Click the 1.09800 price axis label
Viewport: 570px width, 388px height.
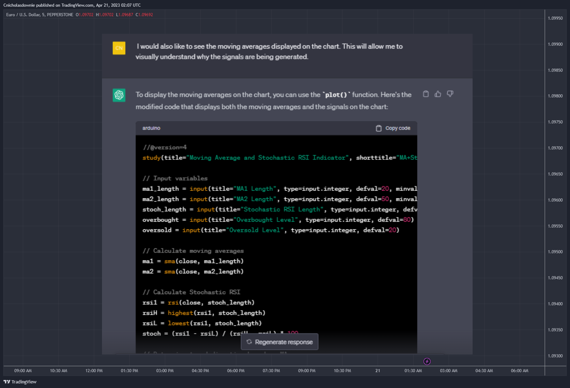(x=555, y=96)
